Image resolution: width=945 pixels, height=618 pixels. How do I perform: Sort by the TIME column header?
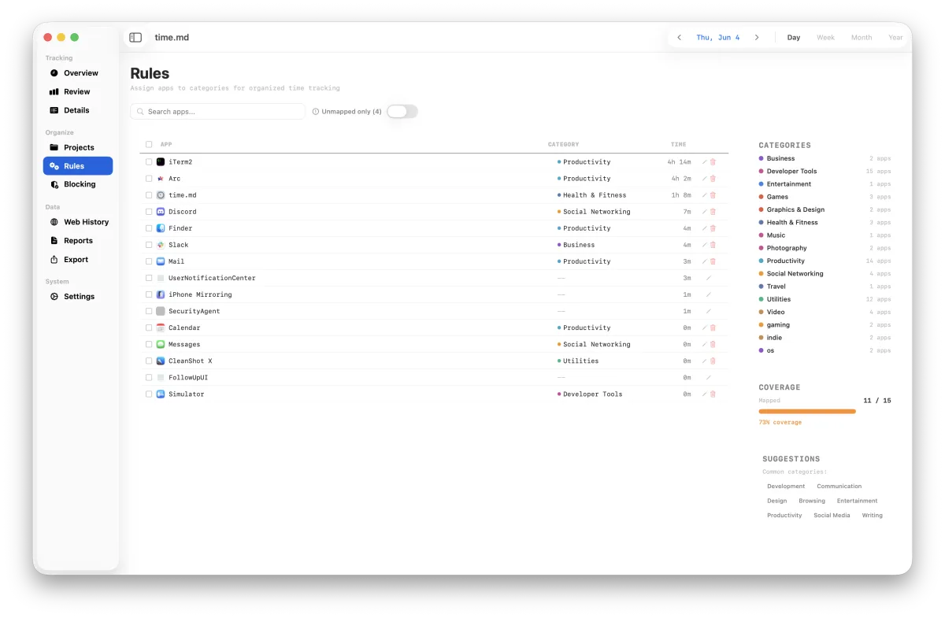click(x=678, y=145)
